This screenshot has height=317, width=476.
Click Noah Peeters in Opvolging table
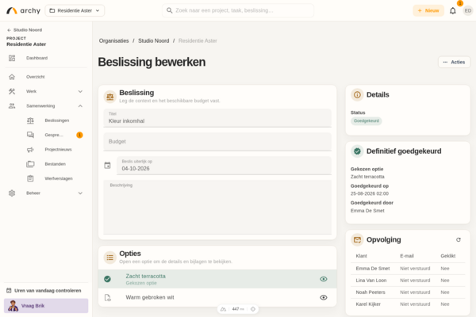370,292
